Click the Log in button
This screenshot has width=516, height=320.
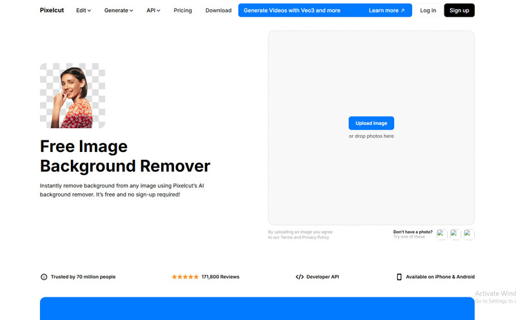click(428, 10)
